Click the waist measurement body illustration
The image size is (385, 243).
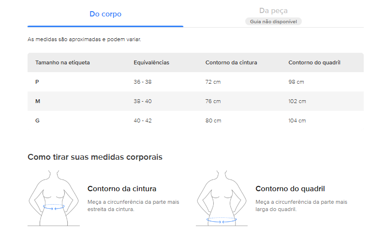[54, 198]
